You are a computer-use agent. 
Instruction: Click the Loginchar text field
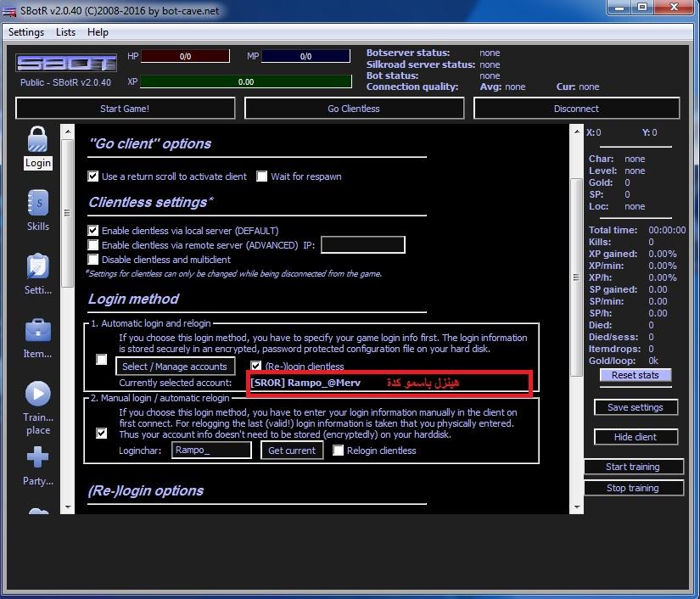click(x=211, y=450)
